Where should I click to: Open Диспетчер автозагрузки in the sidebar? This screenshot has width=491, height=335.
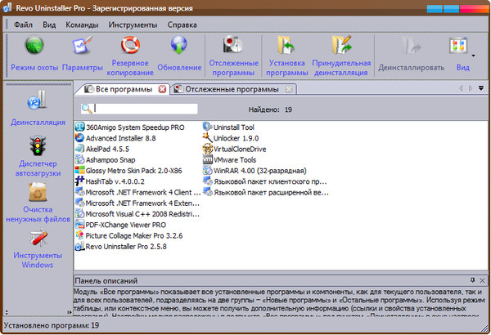[37, 146]
